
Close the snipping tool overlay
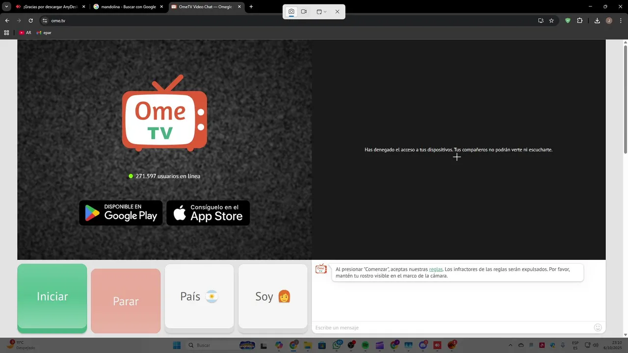(337, 11)
